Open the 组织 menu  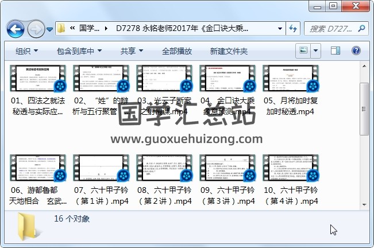[27, 51]
